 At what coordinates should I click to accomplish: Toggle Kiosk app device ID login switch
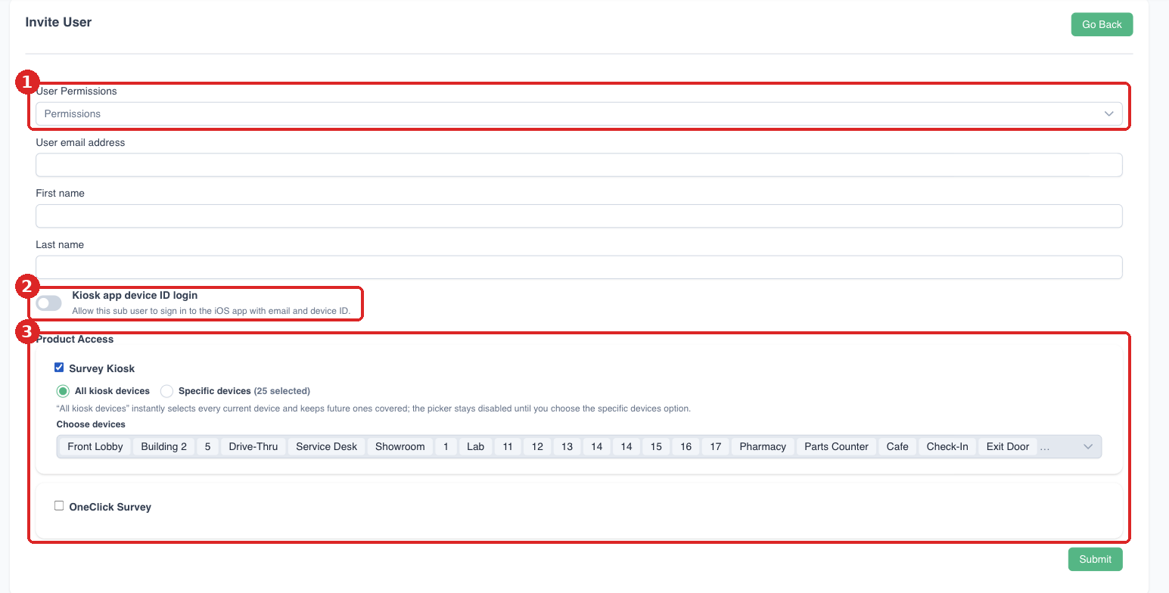pos(48,303)
